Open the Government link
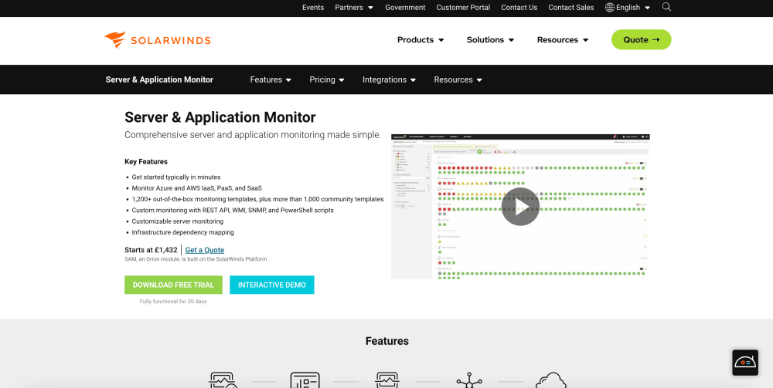773x388 pixels. point(405,8)
